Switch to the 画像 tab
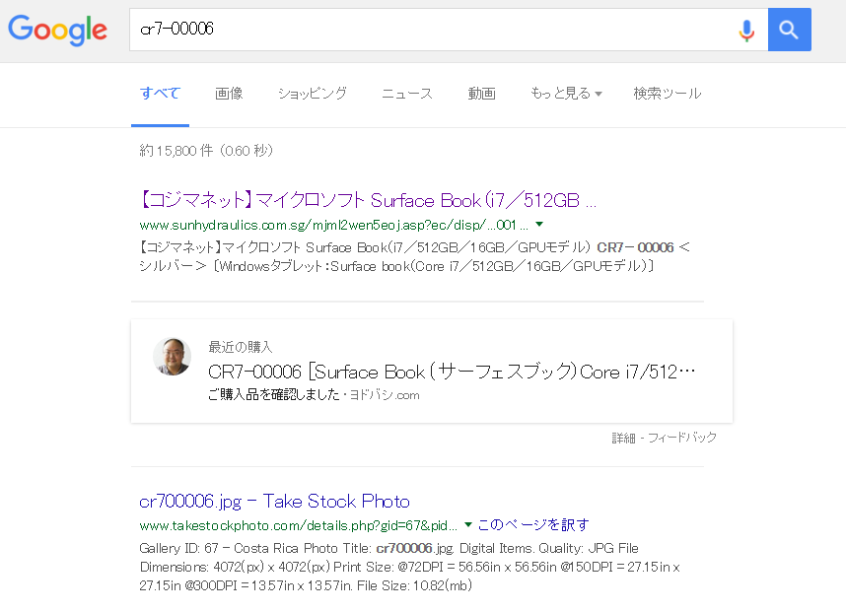This screenshot has height=612, width=846. click(229, 94)
